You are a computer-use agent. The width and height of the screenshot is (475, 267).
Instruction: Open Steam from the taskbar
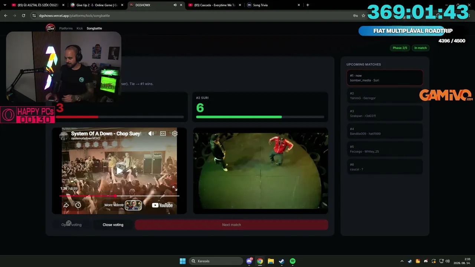click(282, 261)
